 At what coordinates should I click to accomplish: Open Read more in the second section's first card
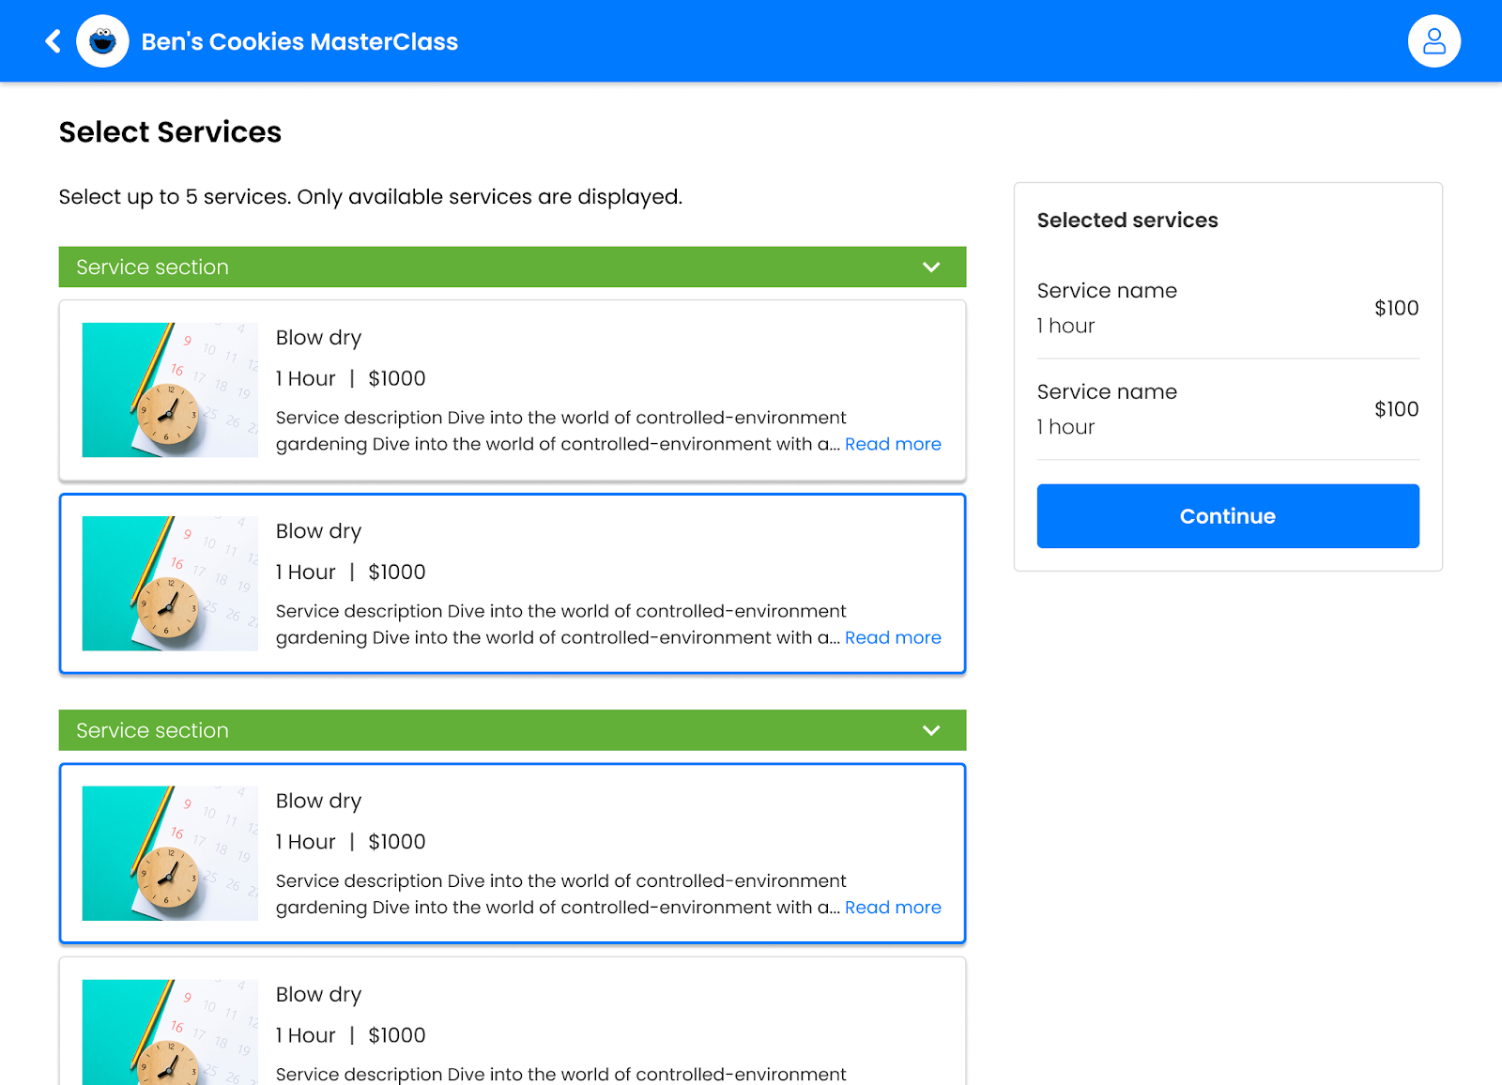892,908
